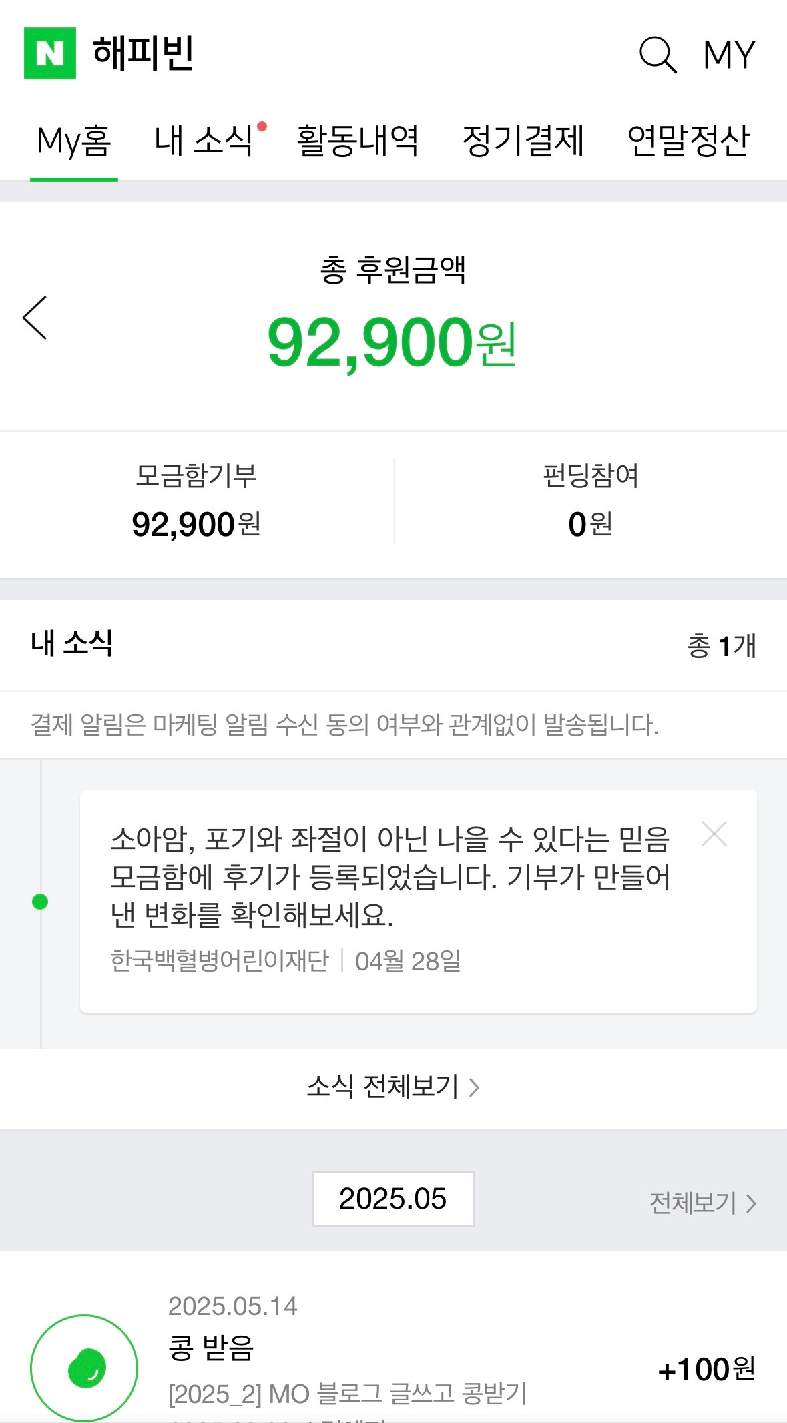This screenshot has width=787, height=1423.
Task: Dismiss the 소아암 news notification card
Action: (714, 834)
